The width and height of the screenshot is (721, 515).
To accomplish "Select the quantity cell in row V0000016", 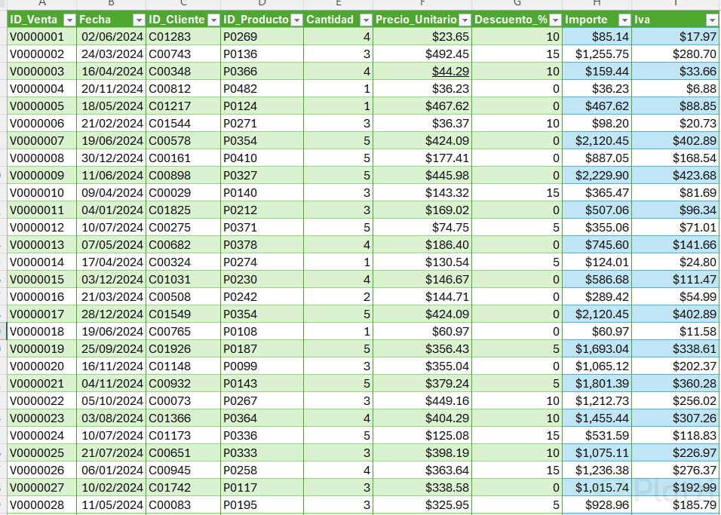I will (x=338, y=297).
